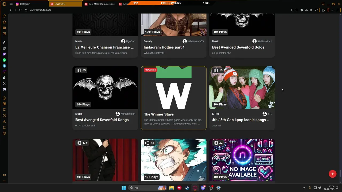The width and height of the screenshot is (342, 192).
Task: Open Best Avenged Sevenfold Solos title
Action: point(238,47)
